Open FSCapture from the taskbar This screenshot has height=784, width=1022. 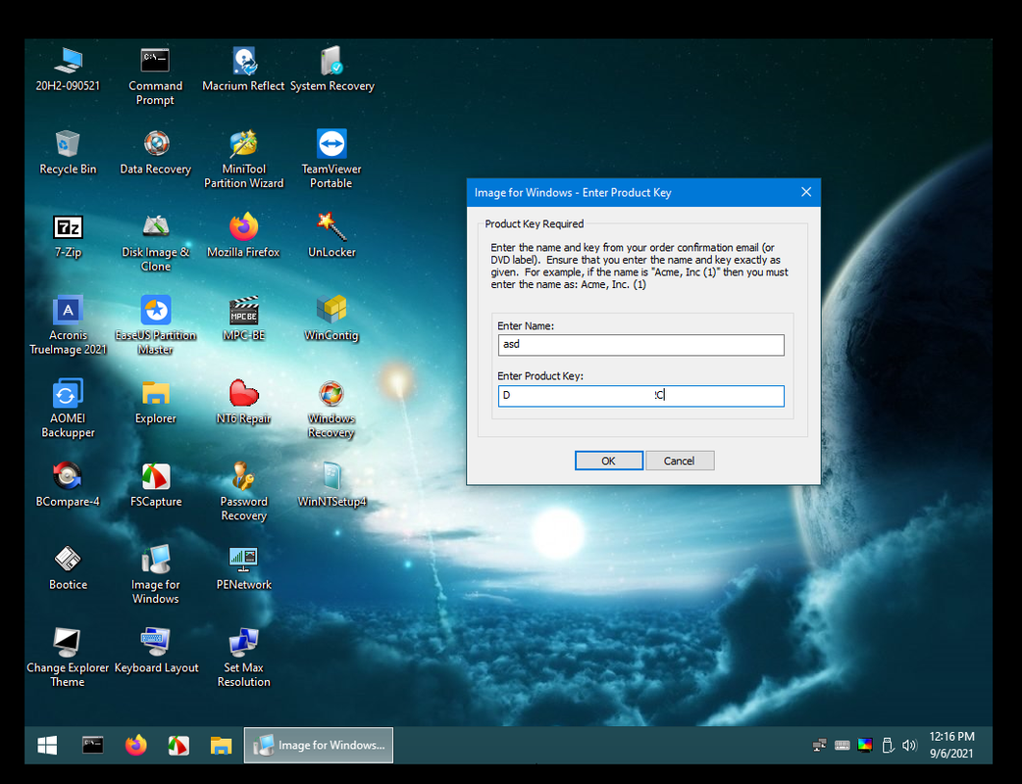point(179,745)
